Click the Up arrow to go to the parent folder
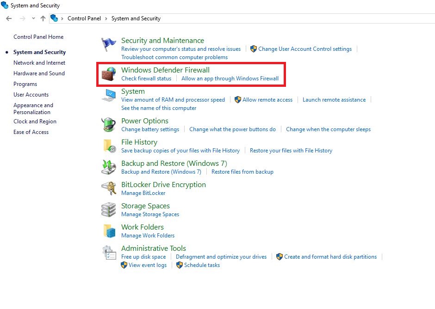Image resolution: width=435 pixels, height=309 pixels. coord(43,18)
